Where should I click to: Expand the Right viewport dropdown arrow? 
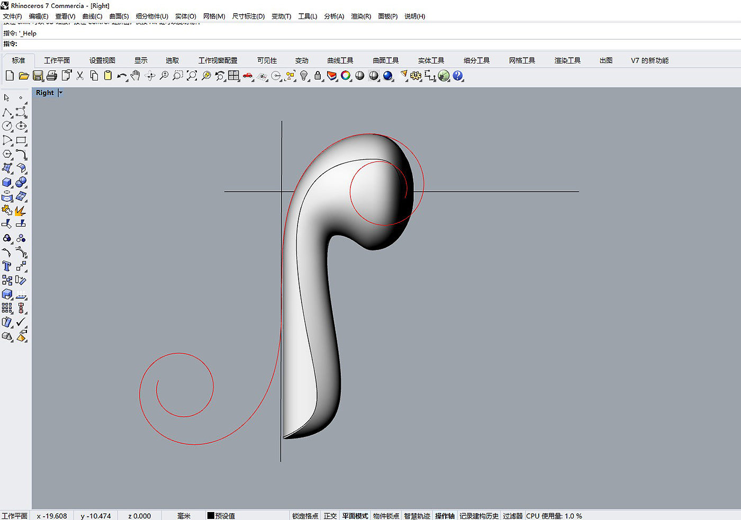pyautogui.click(x=61, y=93)
